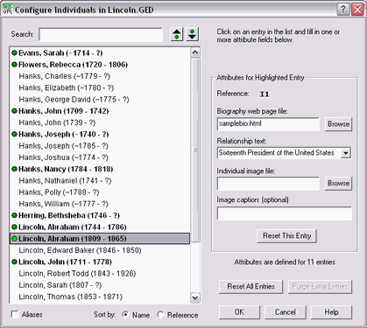Select Hanks, John (1709 - 1742)
Screen dimensions: 367x328
(x=100, y=111)
